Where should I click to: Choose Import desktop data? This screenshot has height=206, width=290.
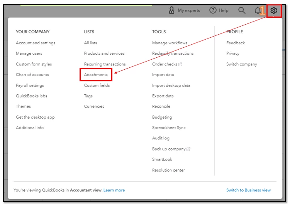pyautogui.click(x=171, y=85)
